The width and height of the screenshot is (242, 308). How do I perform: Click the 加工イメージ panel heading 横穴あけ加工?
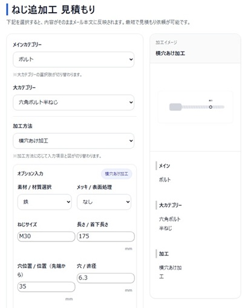(x=170, y=53)
